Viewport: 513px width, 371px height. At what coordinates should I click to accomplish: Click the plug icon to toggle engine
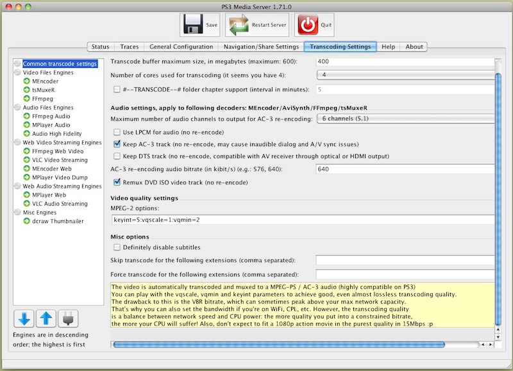pos(67,318)
